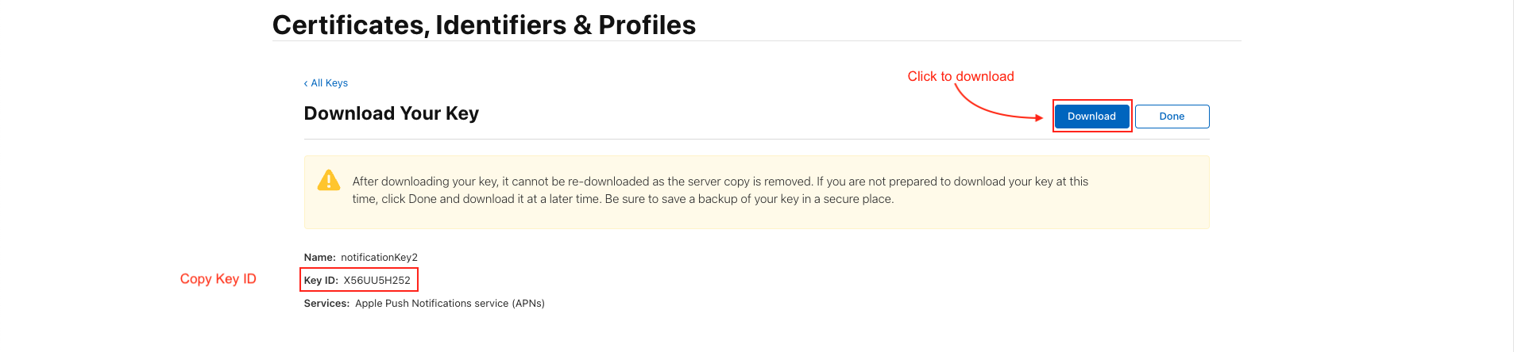Click the red Copy Key ID annotation
The width and height of the screenshot is (1514, 352).
[x=218, y=279]
